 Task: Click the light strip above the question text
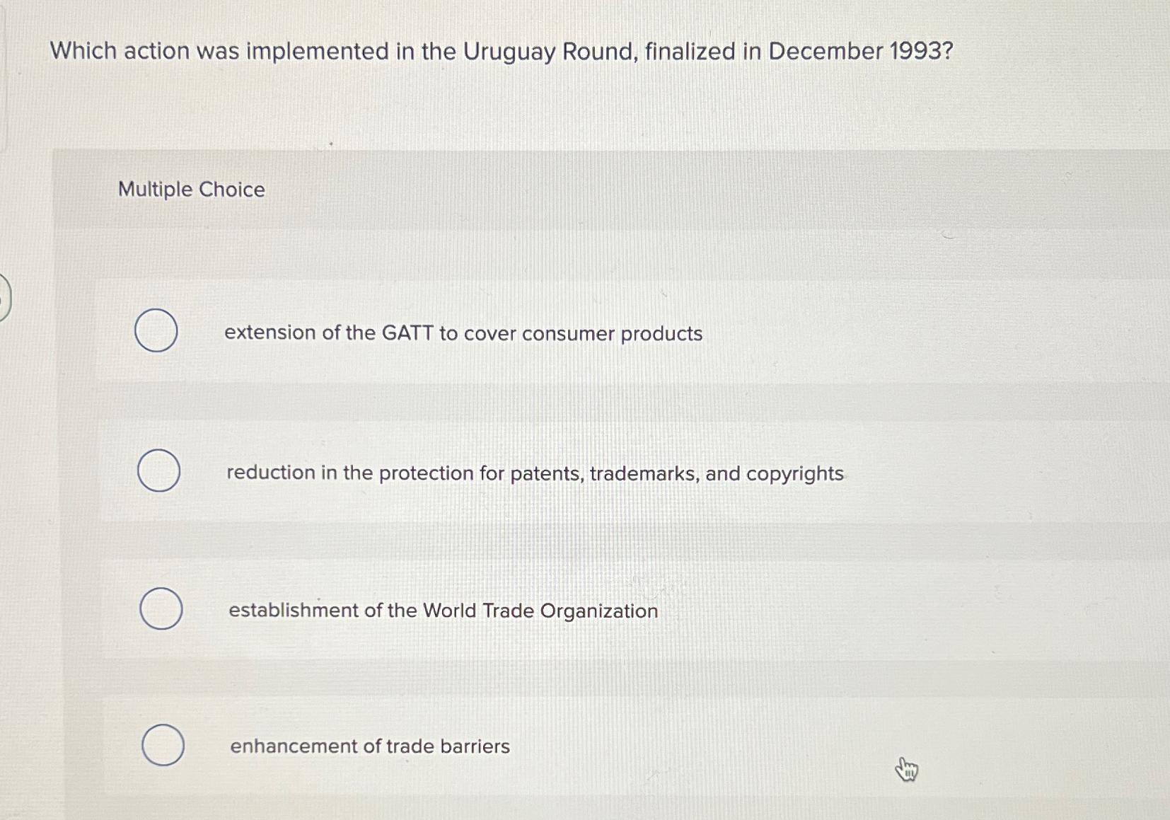click(x=585, y=10)
